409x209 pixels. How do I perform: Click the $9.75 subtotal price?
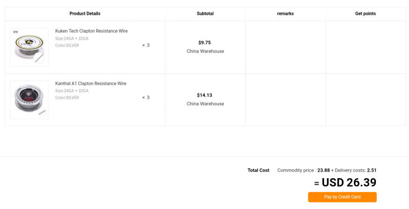click(x=205, y=43)
